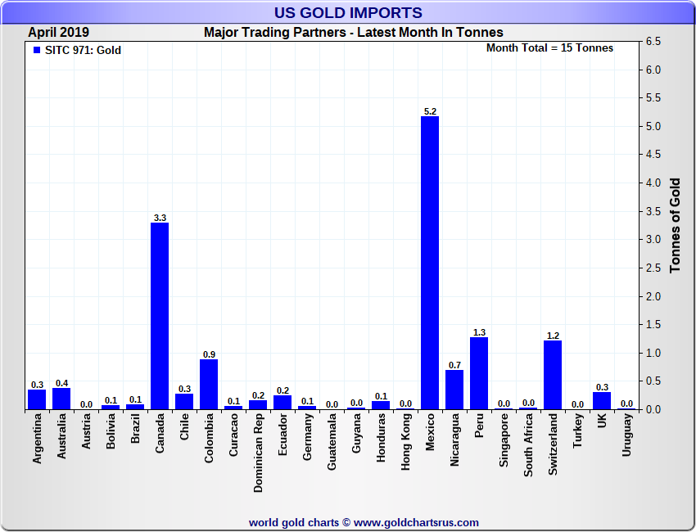Click the Major Trading Partners subtitle text
The image size is (696, 532).
click(353, 33)
